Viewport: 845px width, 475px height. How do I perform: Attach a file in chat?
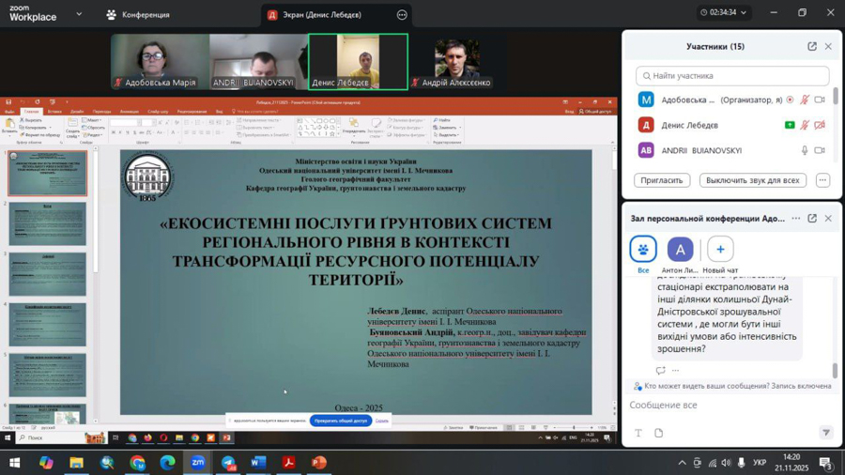click(659, 433)
